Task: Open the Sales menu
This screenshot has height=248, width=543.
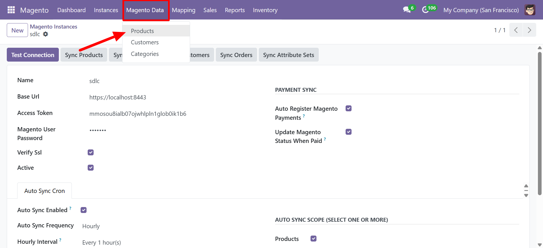Action: pos(210,10)
